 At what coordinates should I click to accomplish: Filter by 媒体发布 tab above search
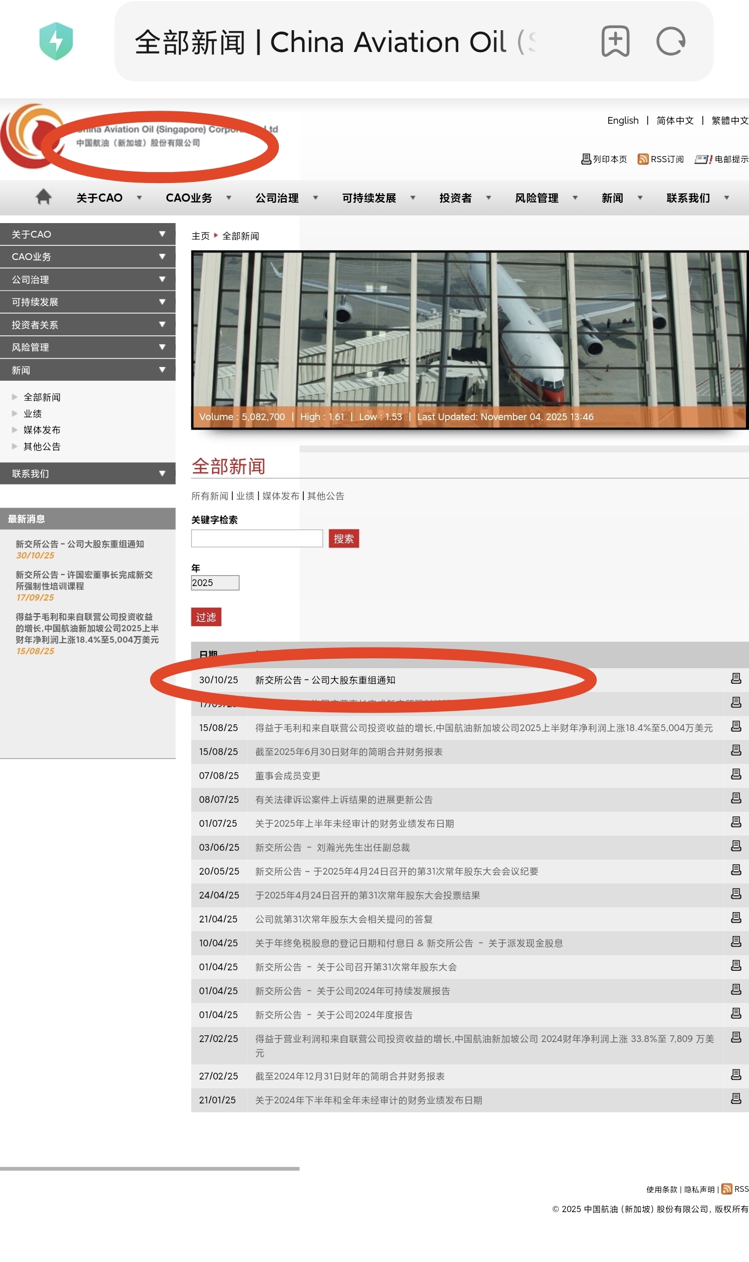click(x=281, y=496)
